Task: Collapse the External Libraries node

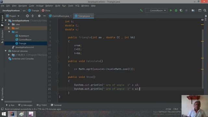Action: pyautogui.click(x=6, y=51)
